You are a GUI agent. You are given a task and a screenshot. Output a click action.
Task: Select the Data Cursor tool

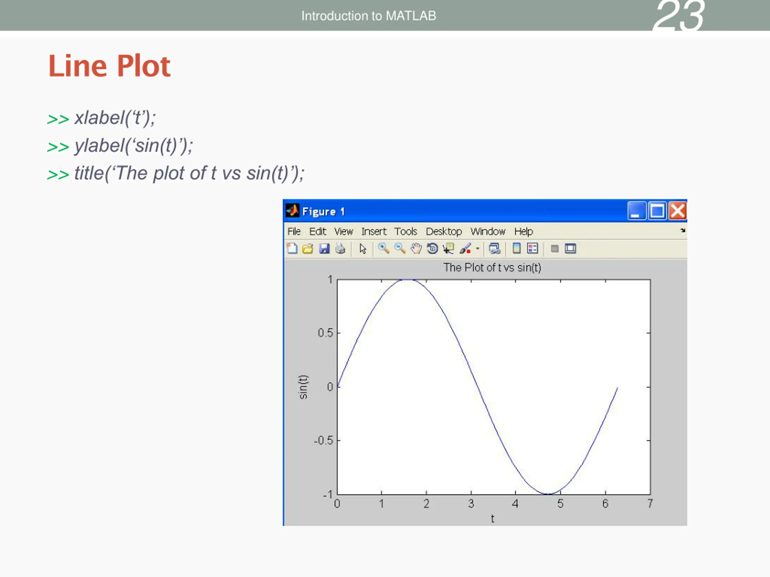(x=448, y=248)
